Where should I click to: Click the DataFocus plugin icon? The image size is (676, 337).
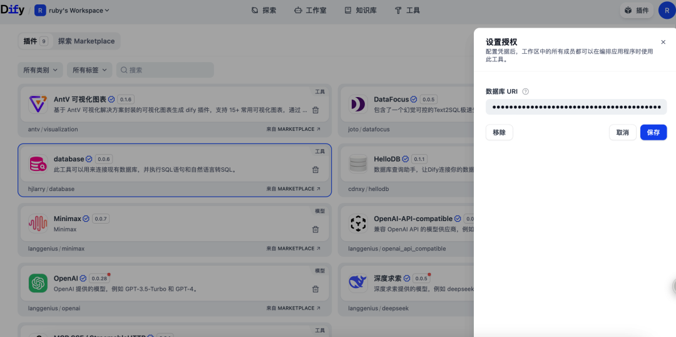click(x=358, y=104)
